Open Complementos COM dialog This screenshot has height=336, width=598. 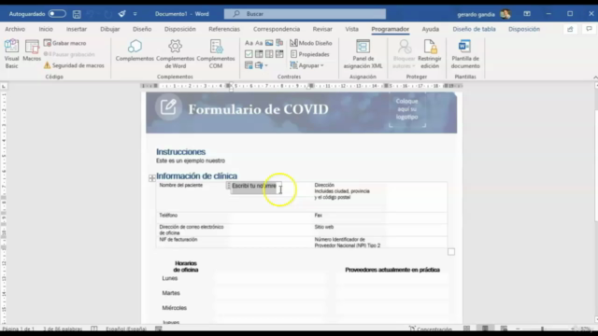(x=216, y=54)
